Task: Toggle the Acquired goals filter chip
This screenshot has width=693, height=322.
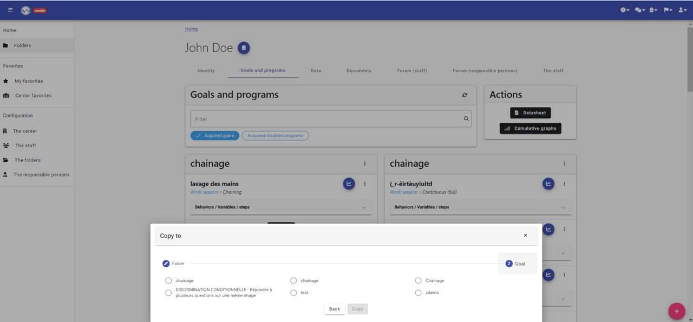Action: coord(214,135)
